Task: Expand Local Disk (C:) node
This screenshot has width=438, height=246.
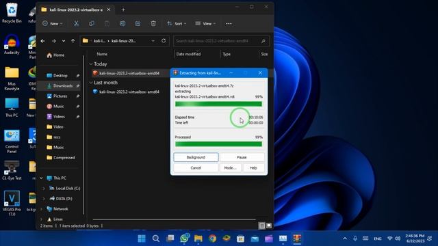Action: click(x=44, y=189)
